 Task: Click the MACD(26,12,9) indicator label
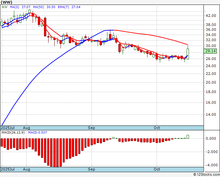(x=13, y=133)
